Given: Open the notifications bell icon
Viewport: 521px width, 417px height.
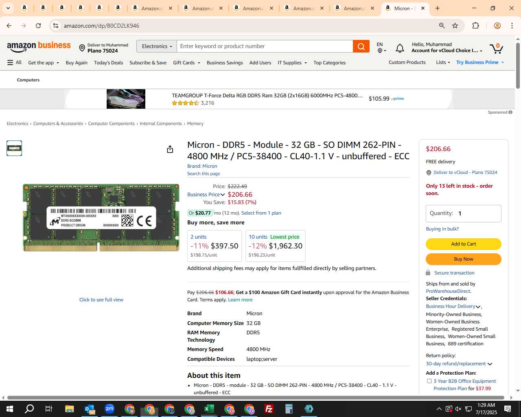Looking at the screenshot, I should [x=400, y=48].
